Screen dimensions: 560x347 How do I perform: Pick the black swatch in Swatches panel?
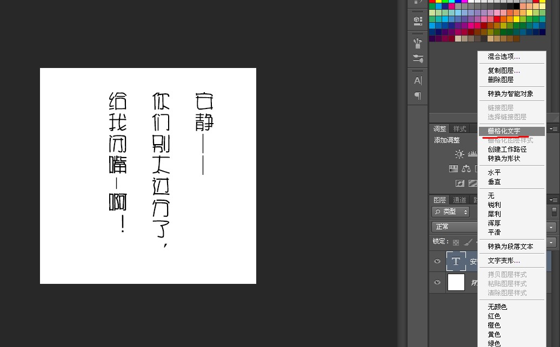[x=516, y=6]
